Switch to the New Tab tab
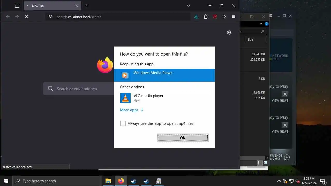Screen dimensions: 331x186 (52, 6)
